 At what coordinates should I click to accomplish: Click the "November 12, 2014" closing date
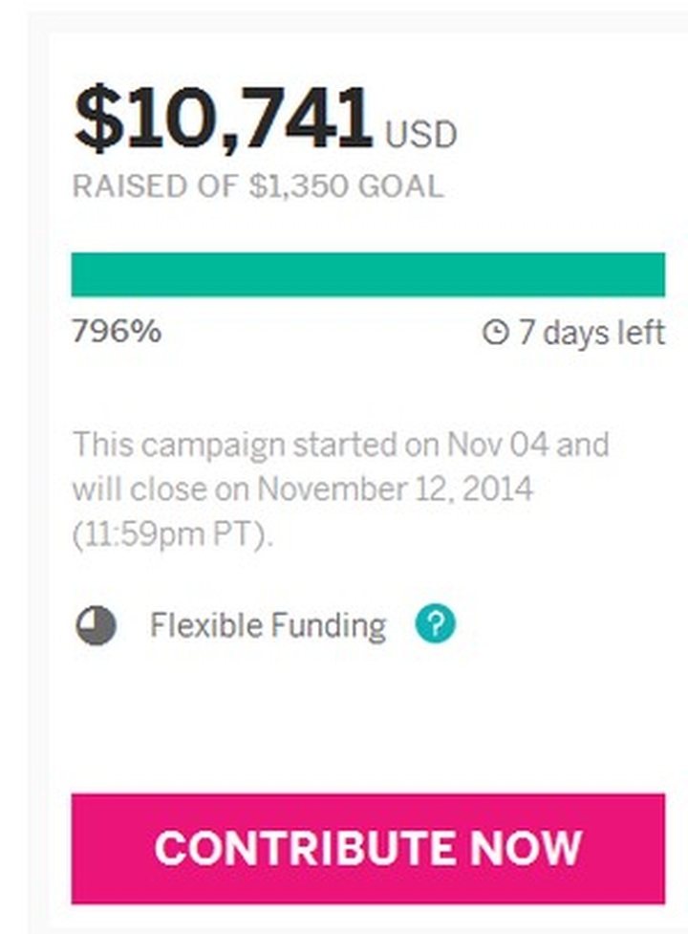click(396, 489)
